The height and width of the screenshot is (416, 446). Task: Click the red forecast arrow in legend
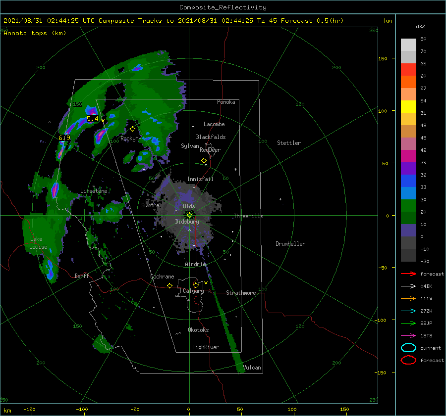[x=408, y=274]
